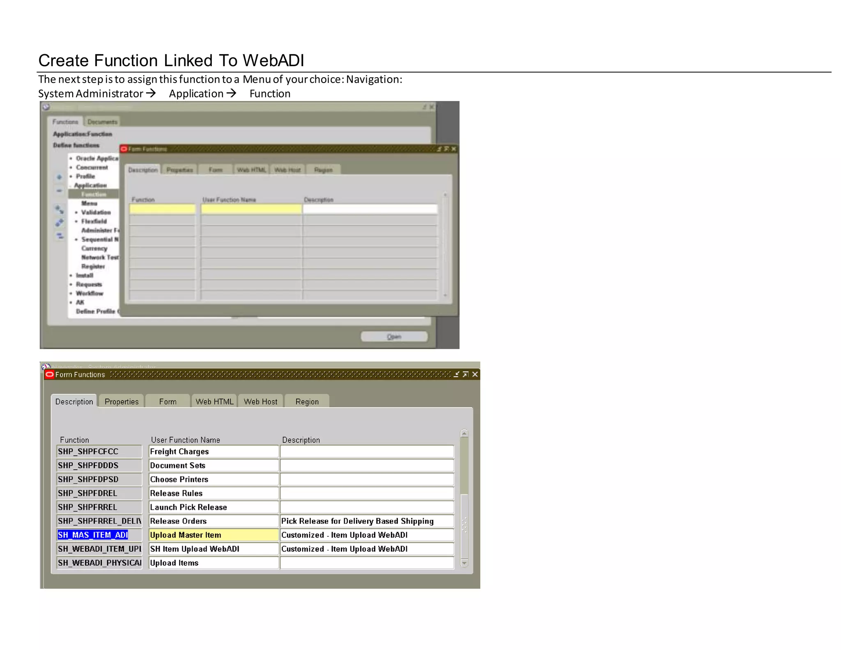Click the Expand All icon in Navigator sidebar
841x650 pixels.
tap(59, 223)
